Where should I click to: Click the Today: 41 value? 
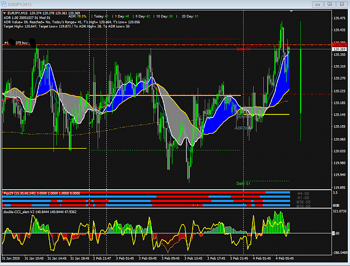tap(101, 16)
